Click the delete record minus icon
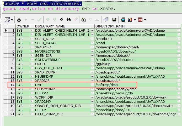Image resolution: width=182 pixels, height=126 pixels. point(33,20)
